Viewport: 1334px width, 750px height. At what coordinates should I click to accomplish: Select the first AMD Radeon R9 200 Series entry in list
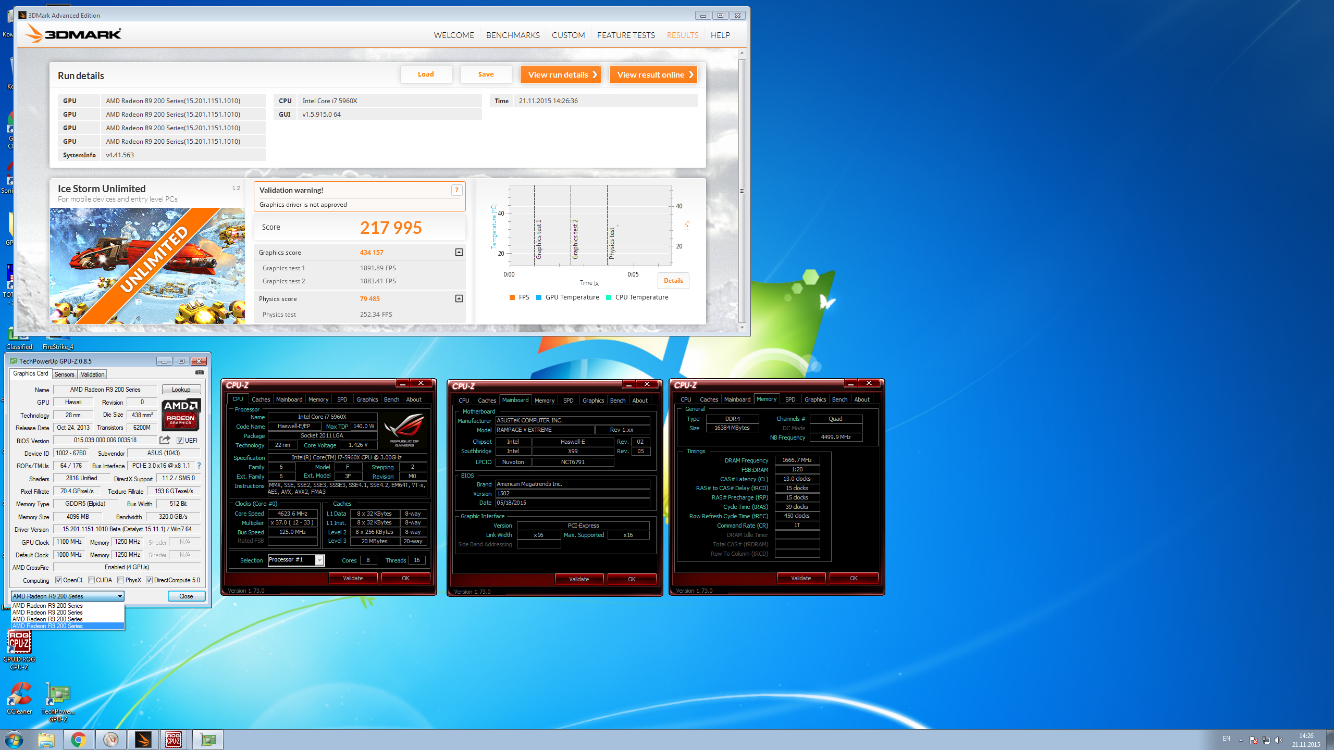pos(67,606)
